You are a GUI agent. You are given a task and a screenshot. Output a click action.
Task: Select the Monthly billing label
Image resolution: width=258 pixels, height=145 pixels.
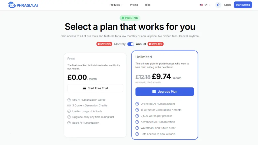pos(120,44)
